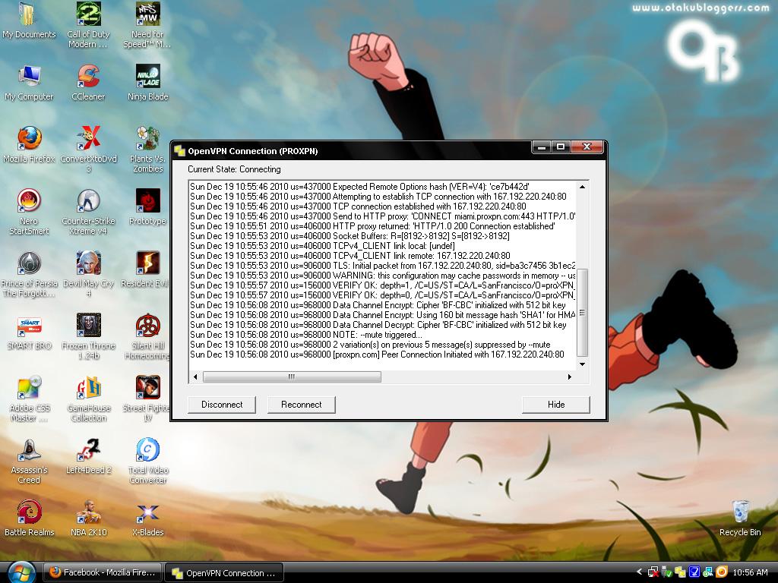
Task: Click the log's scroll up arrow
Action: coord(582,187)
